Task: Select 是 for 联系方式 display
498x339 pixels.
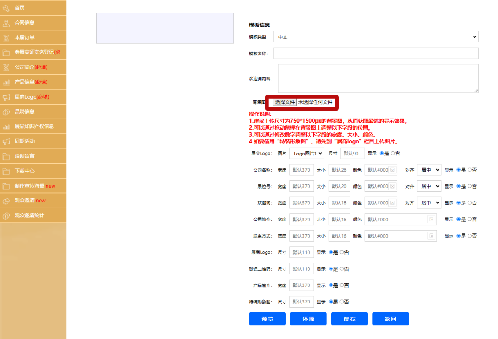Action: 459,236
